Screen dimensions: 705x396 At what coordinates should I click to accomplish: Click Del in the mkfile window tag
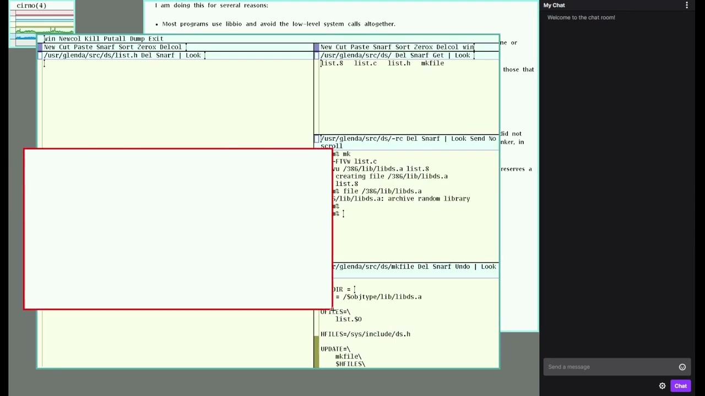click(x=423, y=267)
